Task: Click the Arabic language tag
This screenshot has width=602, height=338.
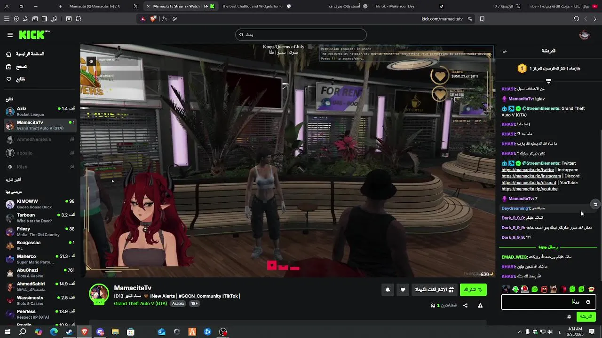Action: 178,304
